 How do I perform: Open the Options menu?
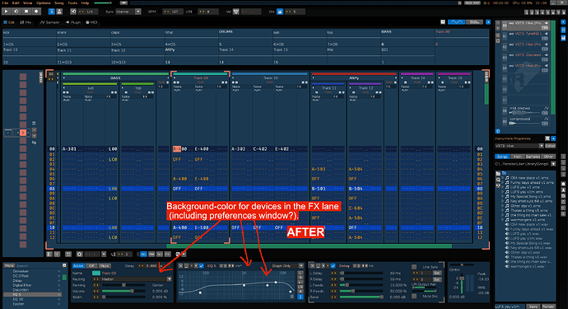pyautogui.click(x=44, y=3)
